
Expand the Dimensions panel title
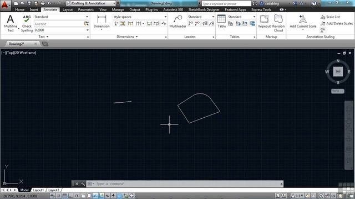coord(127,36)
